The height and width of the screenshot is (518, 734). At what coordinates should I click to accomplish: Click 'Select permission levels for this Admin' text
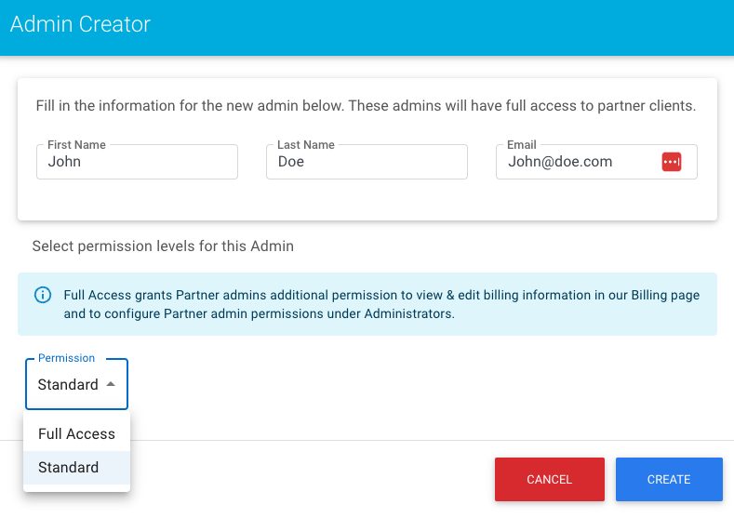[163, 246]
